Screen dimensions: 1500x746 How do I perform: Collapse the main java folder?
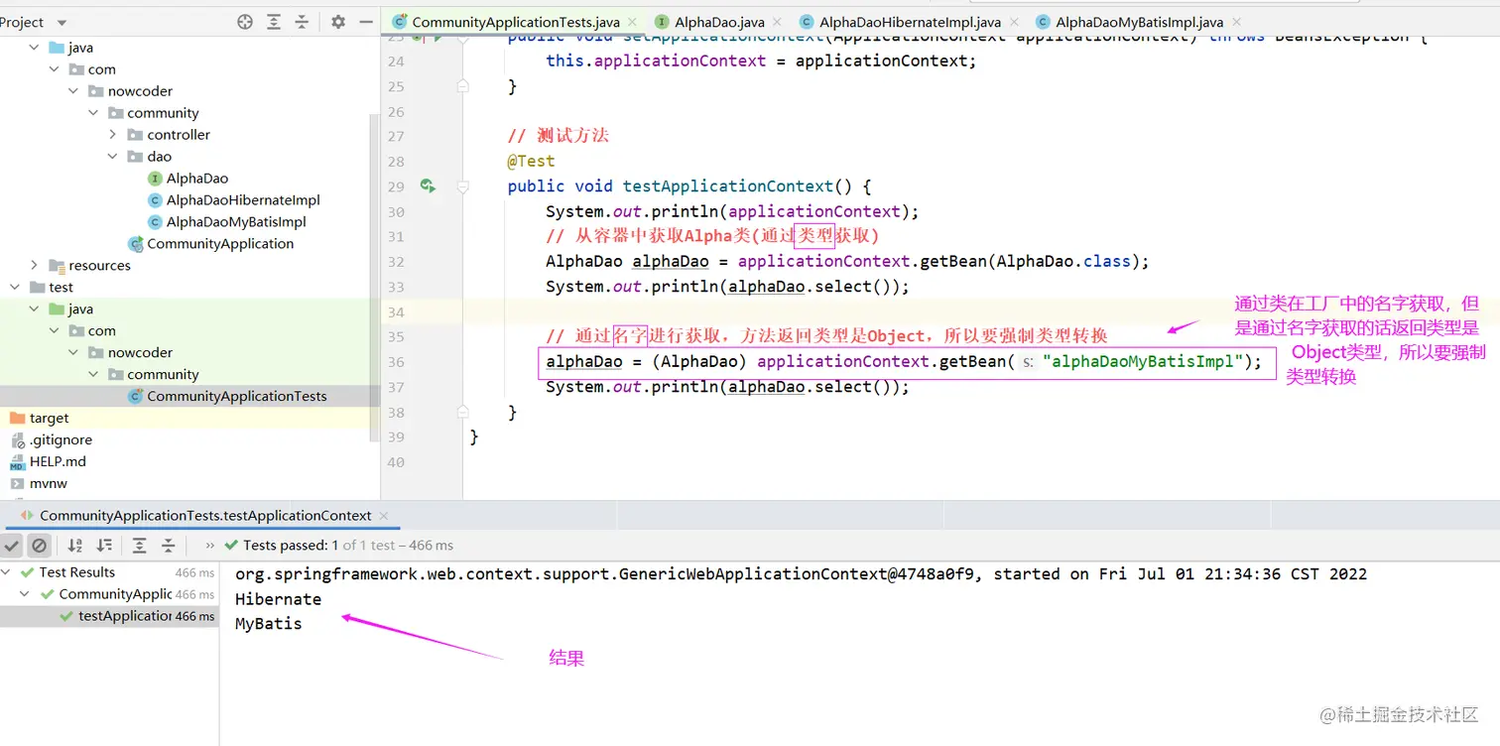35,48
